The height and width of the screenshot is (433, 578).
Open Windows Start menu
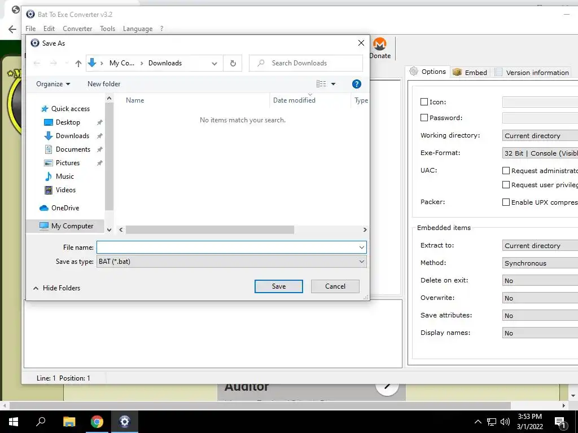(14, 422)
